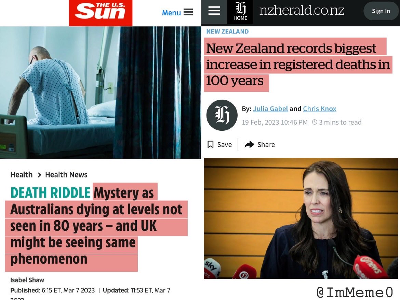Viewport: 400px width, 300px height.
Task: Open The U.S. Sun logo homepage
Action: 101,13
